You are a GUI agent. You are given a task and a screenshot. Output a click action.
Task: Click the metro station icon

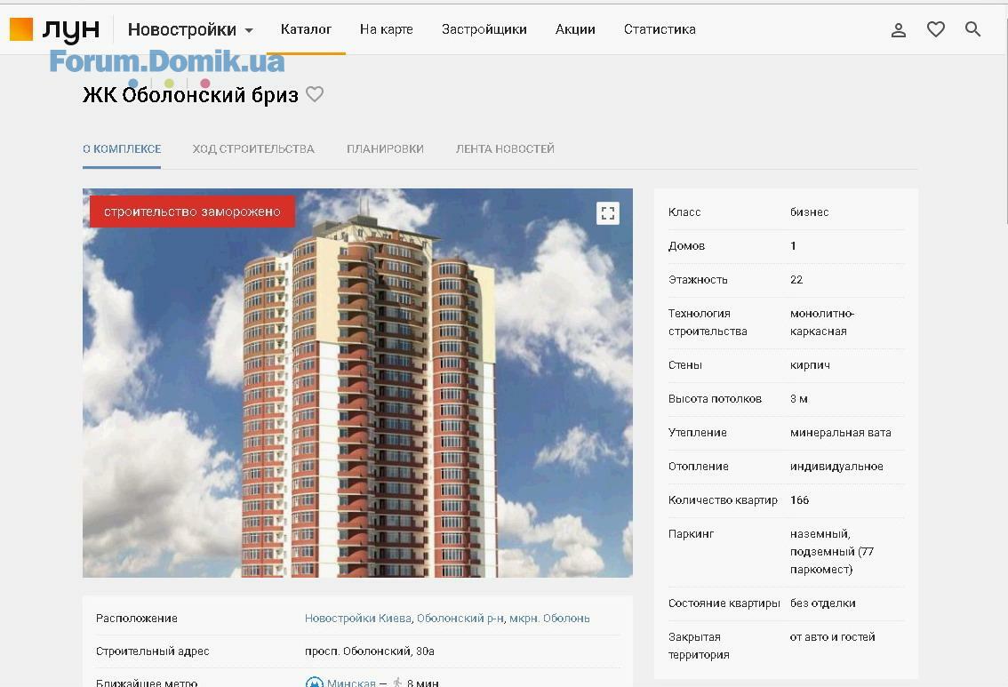click(x=314, y=683)
